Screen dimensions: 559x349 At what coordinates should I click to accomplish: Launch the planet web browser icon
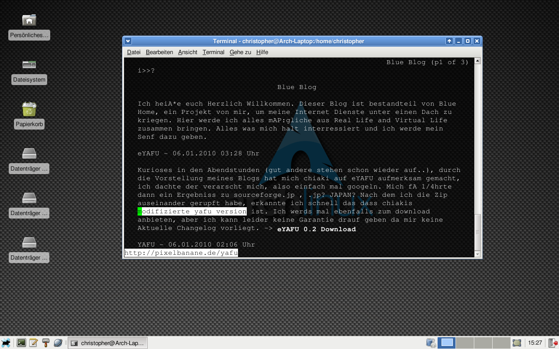click(x=58, y=343)
